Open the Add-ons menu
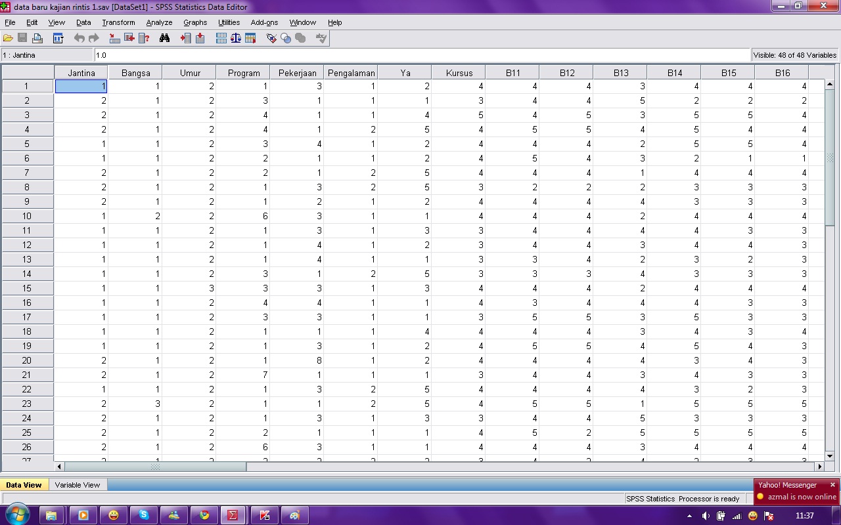841x525 pixels. pyautogui.click(x=264, y=22)
